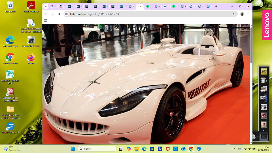Viewport: 272px width, 153px height.
Task: Open Firefox desktop shortcut
Action: tap(31, 59)
